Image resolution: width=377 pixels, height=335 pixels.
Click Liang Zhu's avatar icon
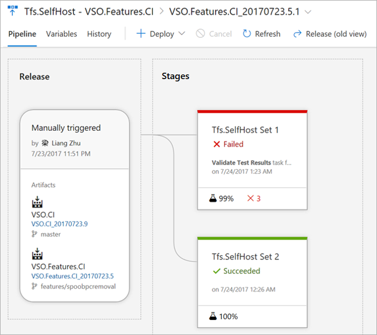[45, 142]
